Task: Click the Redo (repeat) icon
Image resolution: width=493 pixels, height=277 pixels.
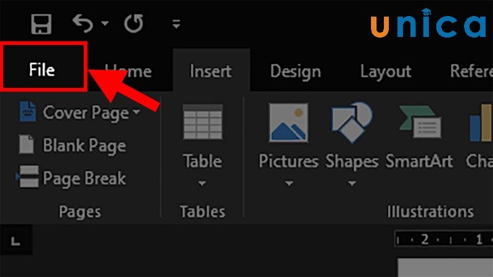Action: [x=133, y=24]
